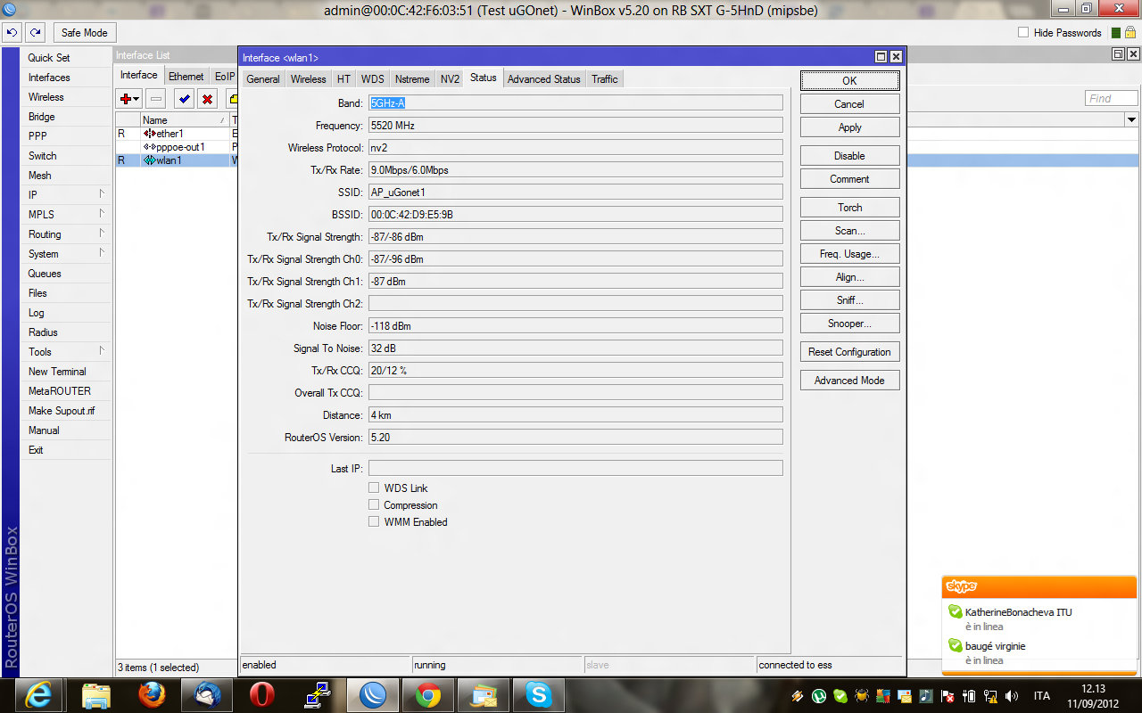Click the Torch button

tap(849, 208)
